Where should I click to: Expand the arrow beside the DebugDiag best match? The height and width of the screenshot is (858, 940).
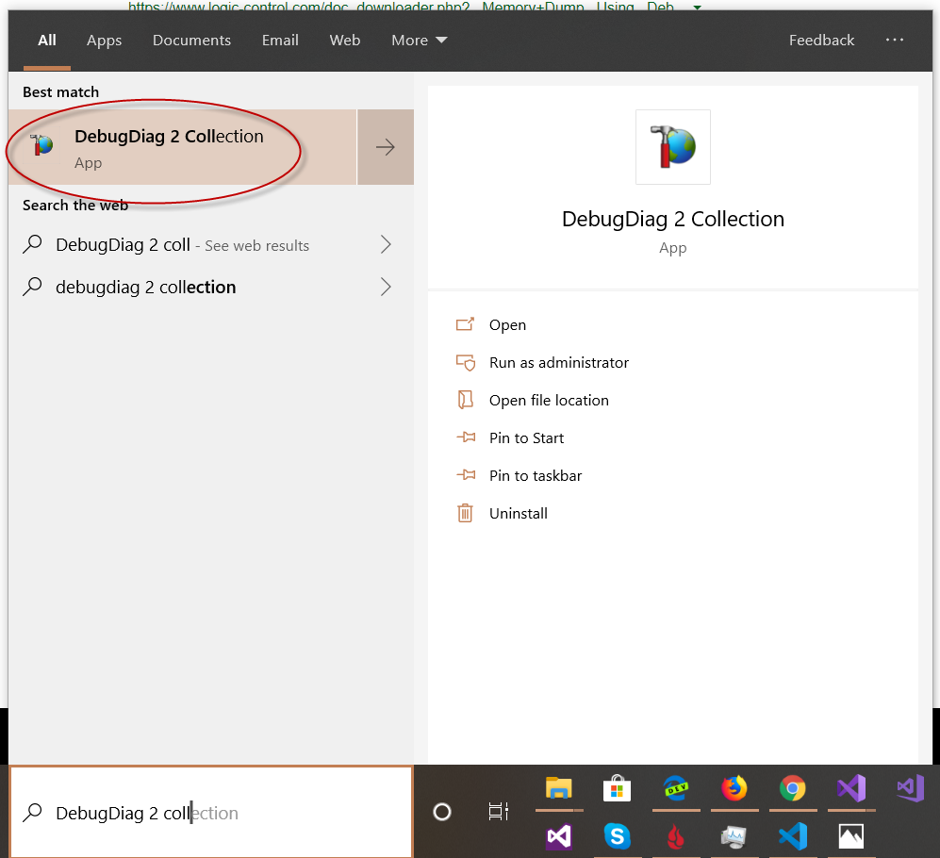pyautogui.click(x=385, y=147)
